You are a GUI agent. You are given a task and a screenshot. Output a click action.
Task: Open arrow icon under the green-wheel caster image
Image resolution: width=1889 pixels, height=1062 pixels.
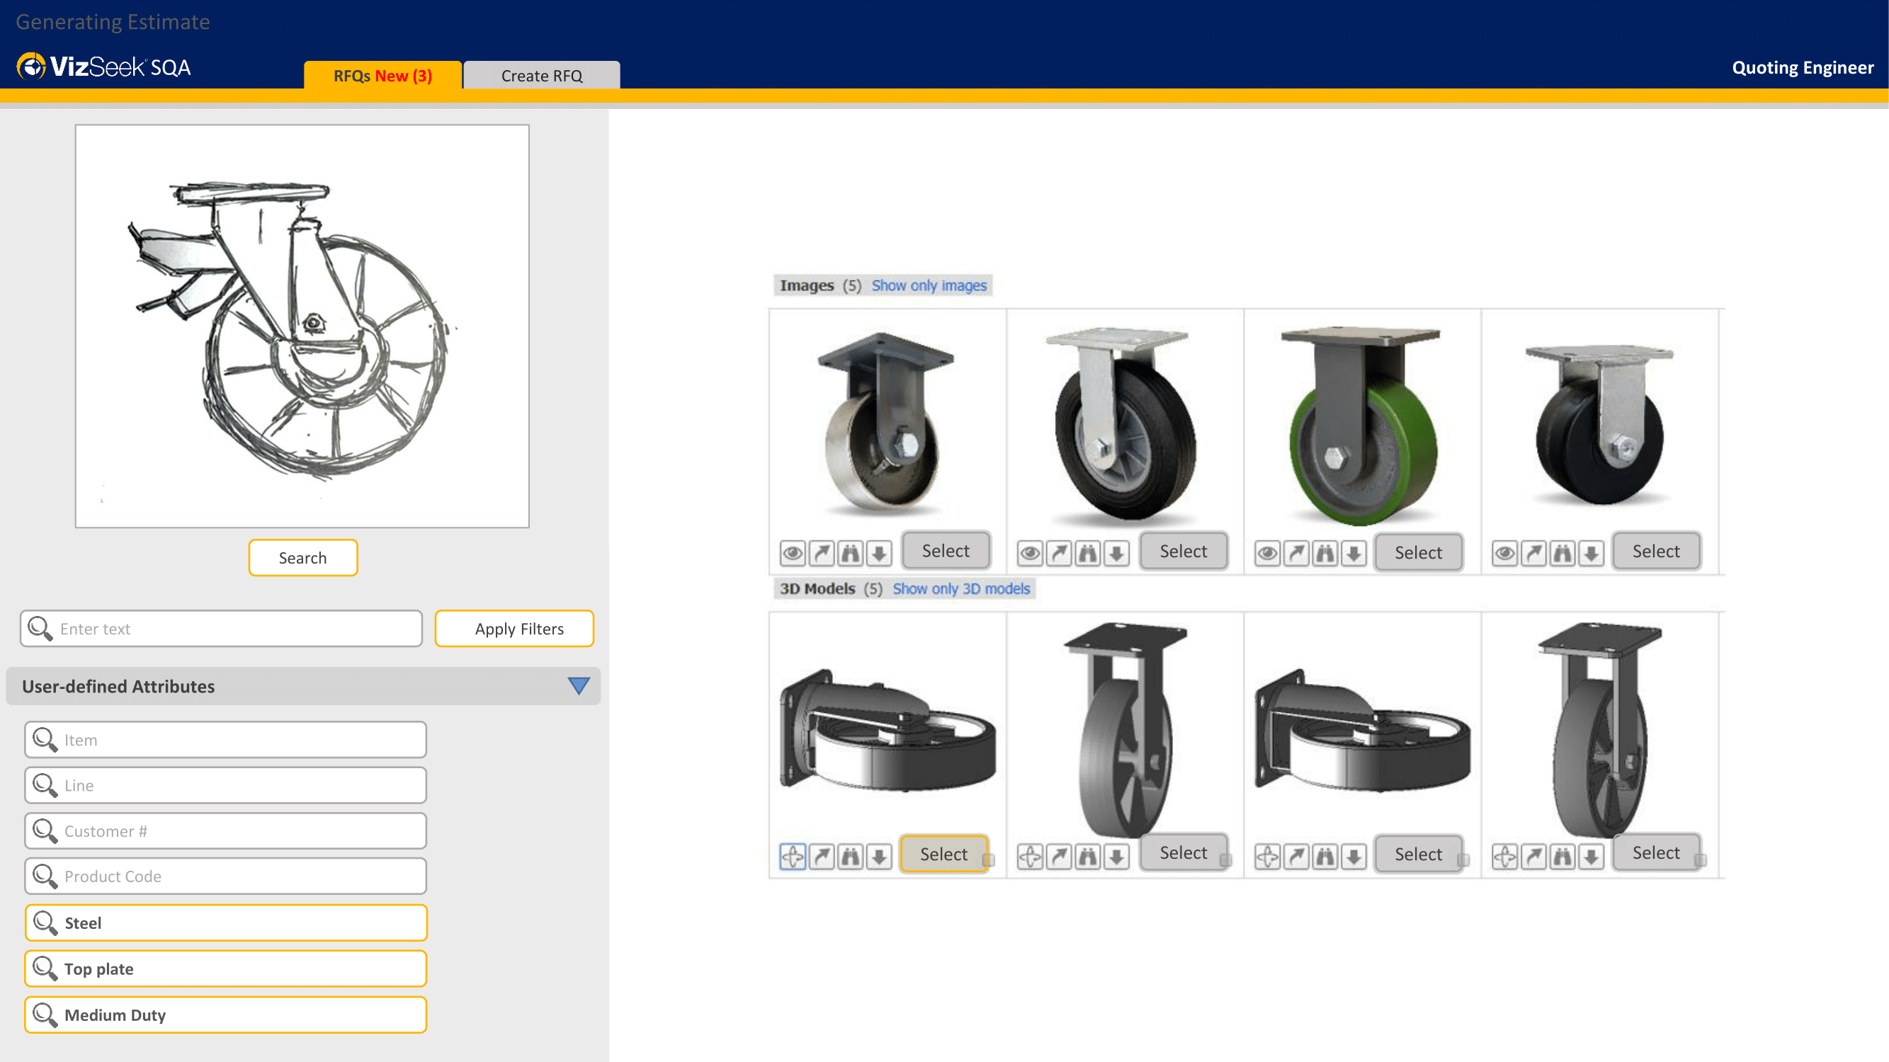tap(1296, 553)
